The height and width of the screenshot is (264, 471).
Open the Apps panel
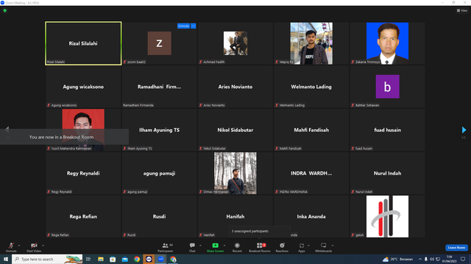(x=302, y=247)
